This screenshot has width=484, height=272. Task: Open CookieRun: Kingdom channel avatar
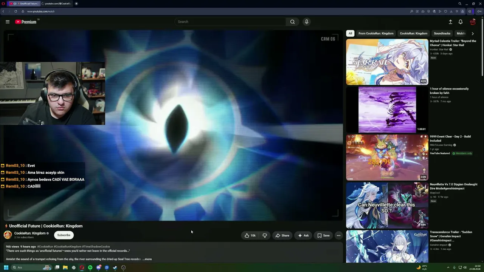coord(8,235)
